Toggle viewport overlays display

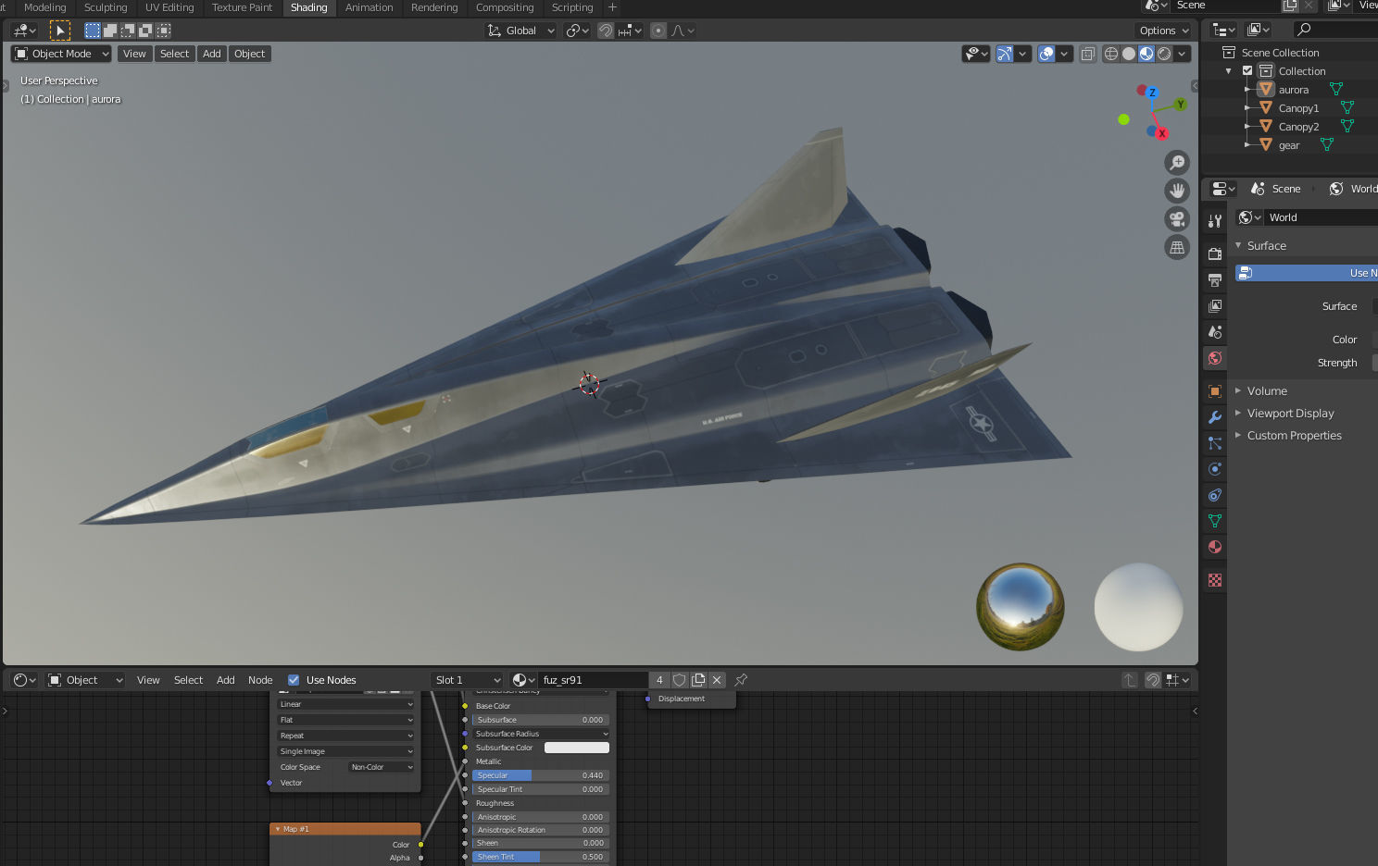(x=1046, y=54)
